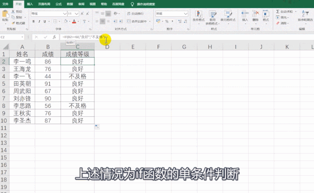Screen dimensions: 314x193
Task: Open the 插入 ribbon tab
Action: (x=30, y=4)
